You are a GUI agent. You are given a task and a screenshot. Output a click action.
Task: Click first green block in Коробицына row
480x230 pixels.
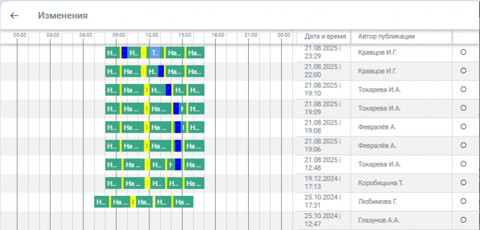113,183
